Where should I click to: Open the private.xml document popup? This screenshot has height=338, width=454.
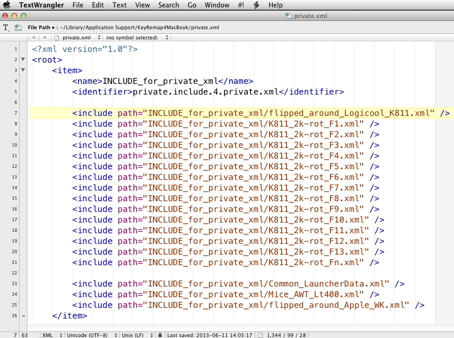point(78,38)
